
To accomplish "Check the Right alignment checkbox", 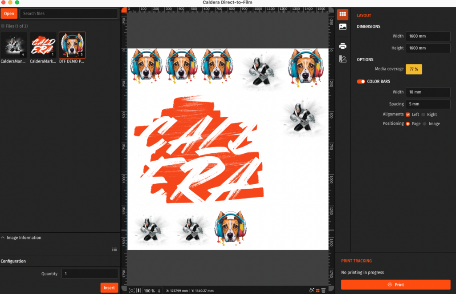I will coord(423,115).
